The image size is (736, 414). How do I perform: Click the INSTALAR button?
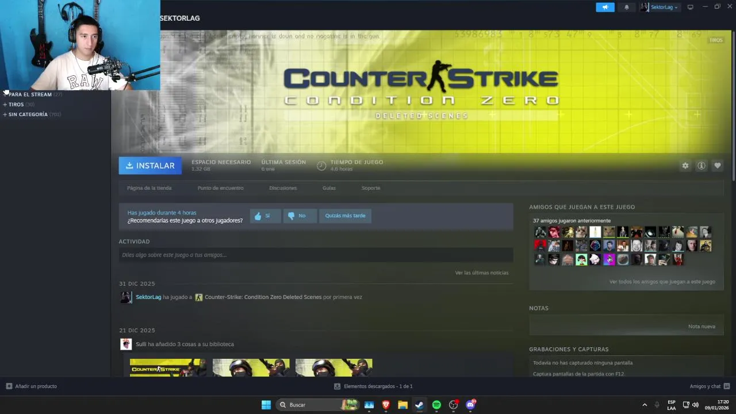(150, 166)
